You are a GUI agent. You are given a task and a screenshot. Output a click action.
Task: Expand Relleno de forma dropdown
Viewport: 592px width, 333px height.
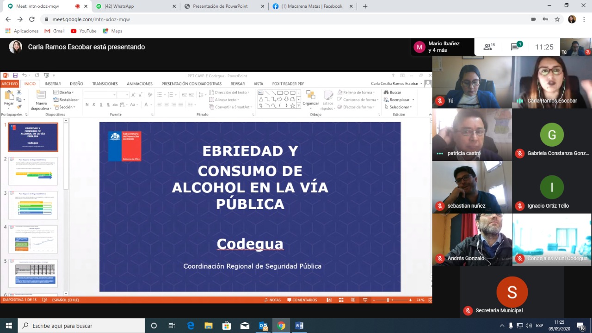tap(356, 92)
